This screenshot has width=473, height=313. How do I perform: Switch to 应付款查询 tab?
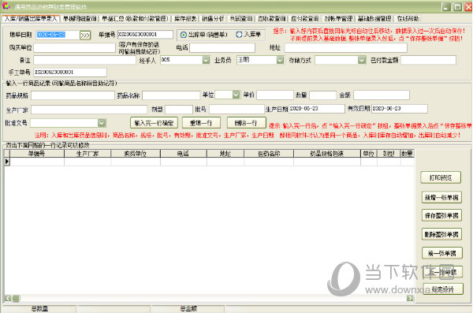tap(304, 19)
